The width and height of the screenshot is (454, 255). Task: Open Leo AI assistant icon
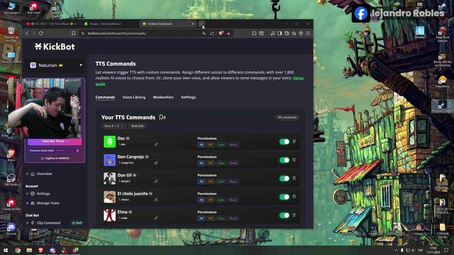click(x=294, y=33)
